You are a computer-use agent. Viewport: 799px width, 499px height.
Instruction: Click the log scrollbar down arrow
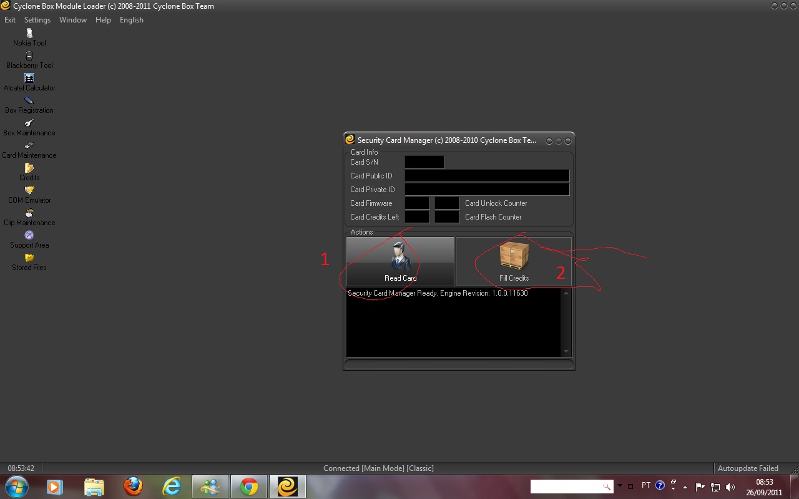(566, 352)
